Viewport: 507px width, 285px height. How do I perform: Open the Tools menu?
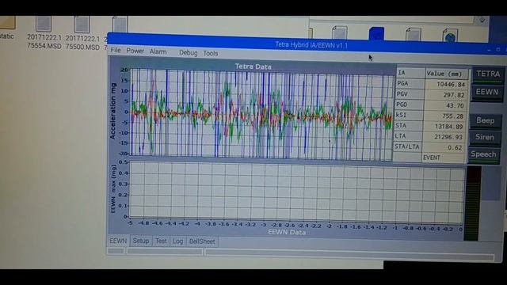211,53
